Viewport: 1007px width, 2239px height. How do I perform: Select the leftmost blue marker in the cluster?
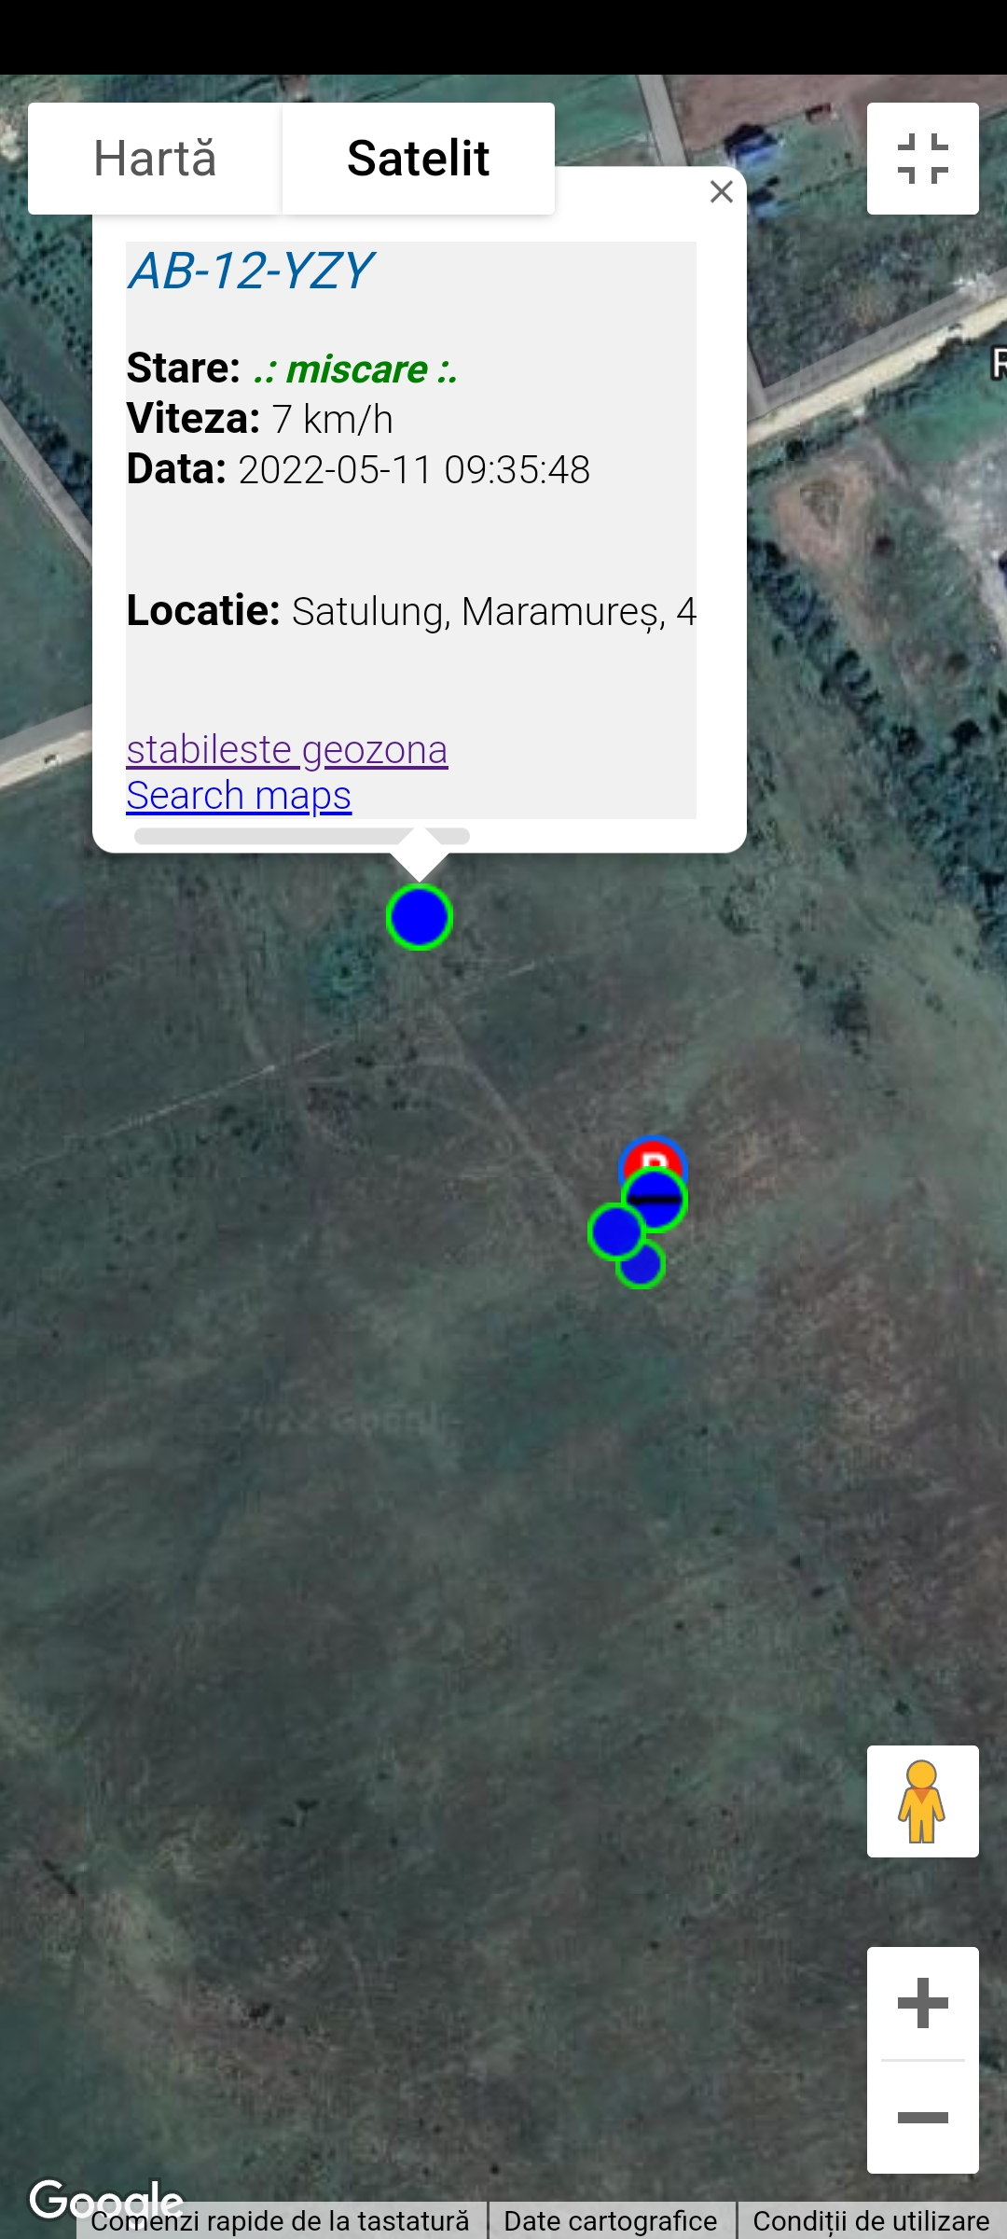point(614,1231)
